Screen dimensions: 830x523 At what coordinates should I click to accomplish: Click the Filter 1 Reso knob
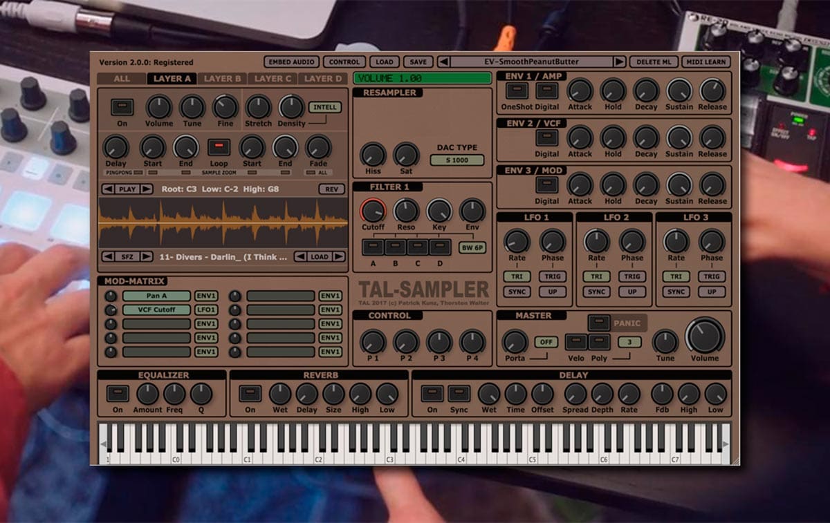tap(406, 210)
